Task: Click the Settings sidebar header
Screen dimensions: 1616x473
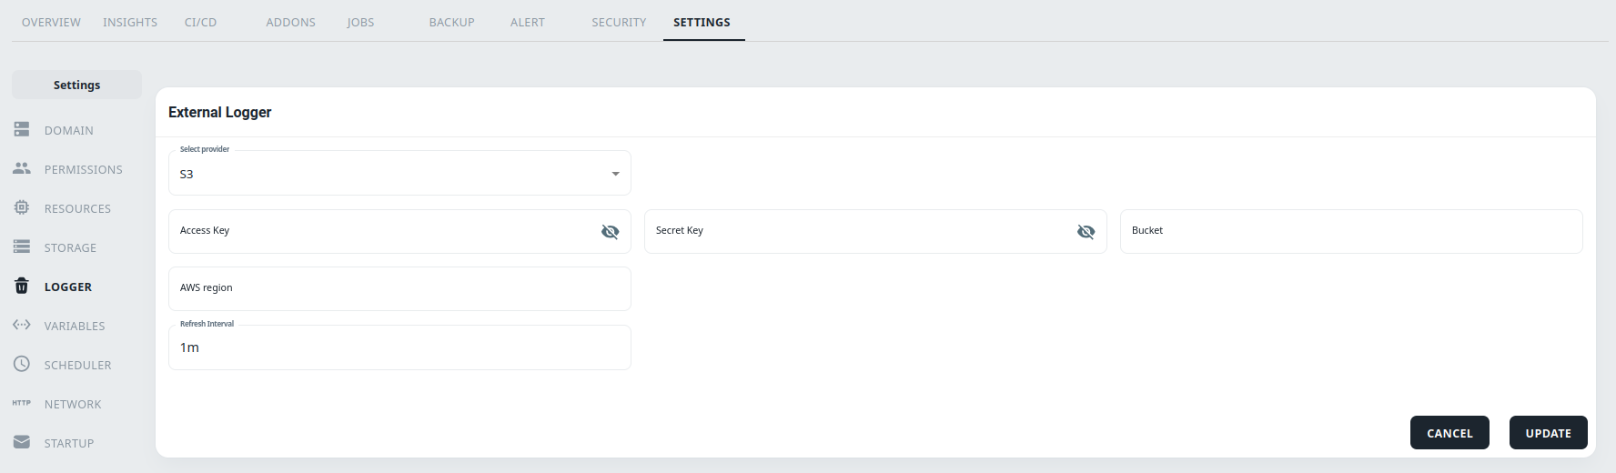Action: click(76, 85)
